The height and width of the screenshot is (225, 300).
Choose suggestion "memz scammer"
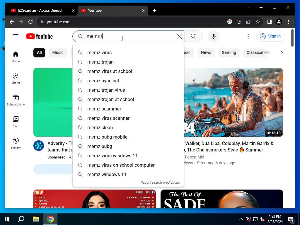(x=128, y=109)
